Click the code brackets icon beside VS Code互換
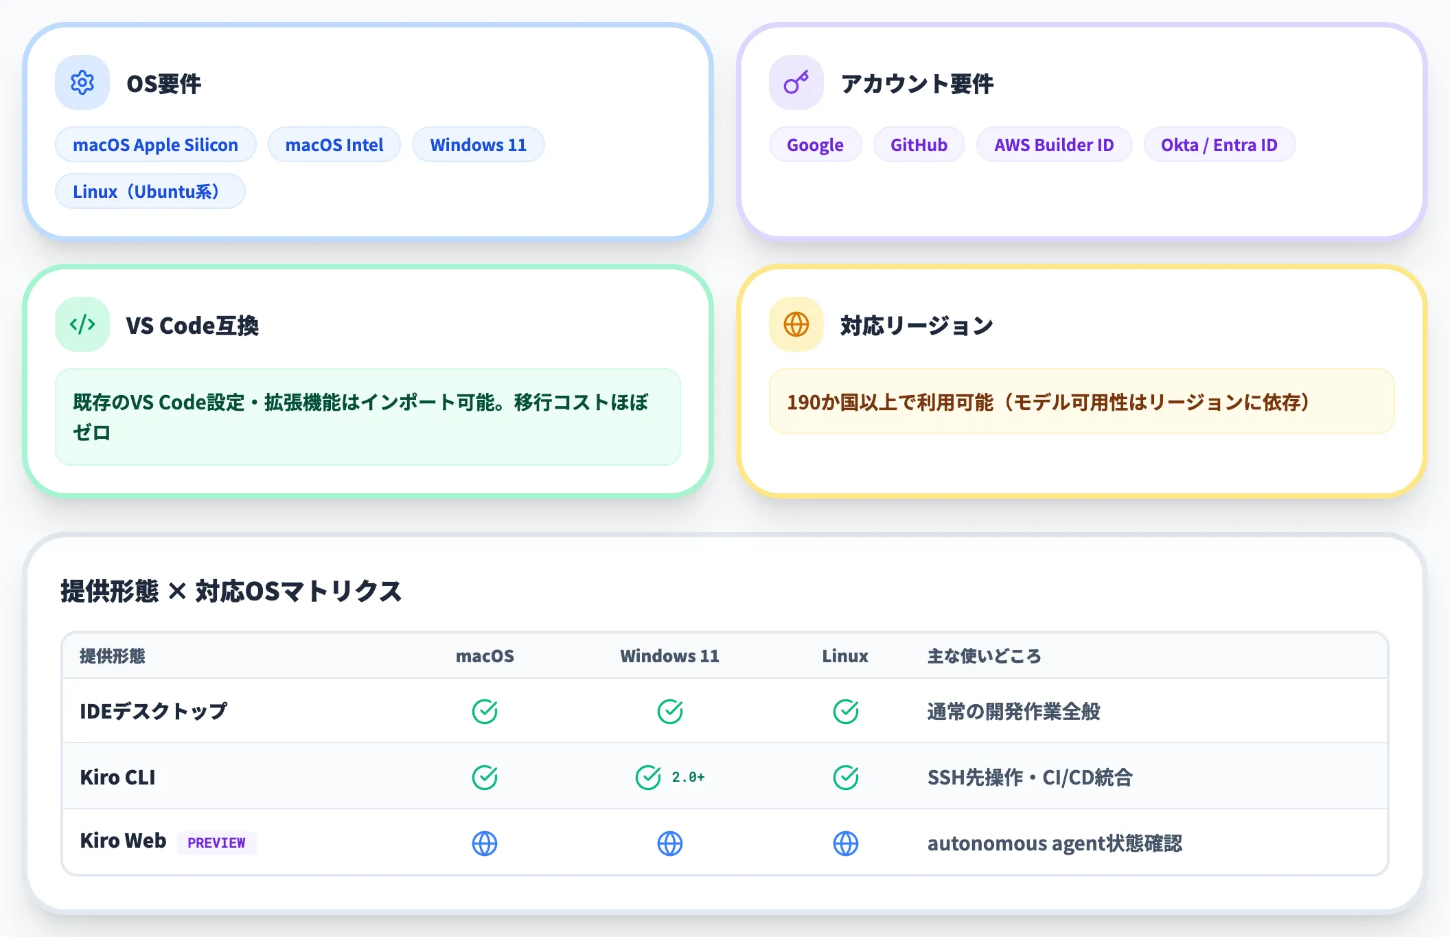This screenshot has height=937, width=1450. pyautogui.click(x=82, y=324)
